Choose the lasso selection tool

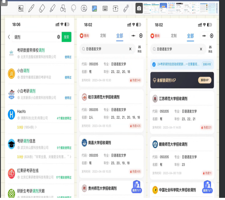(73, 8)
